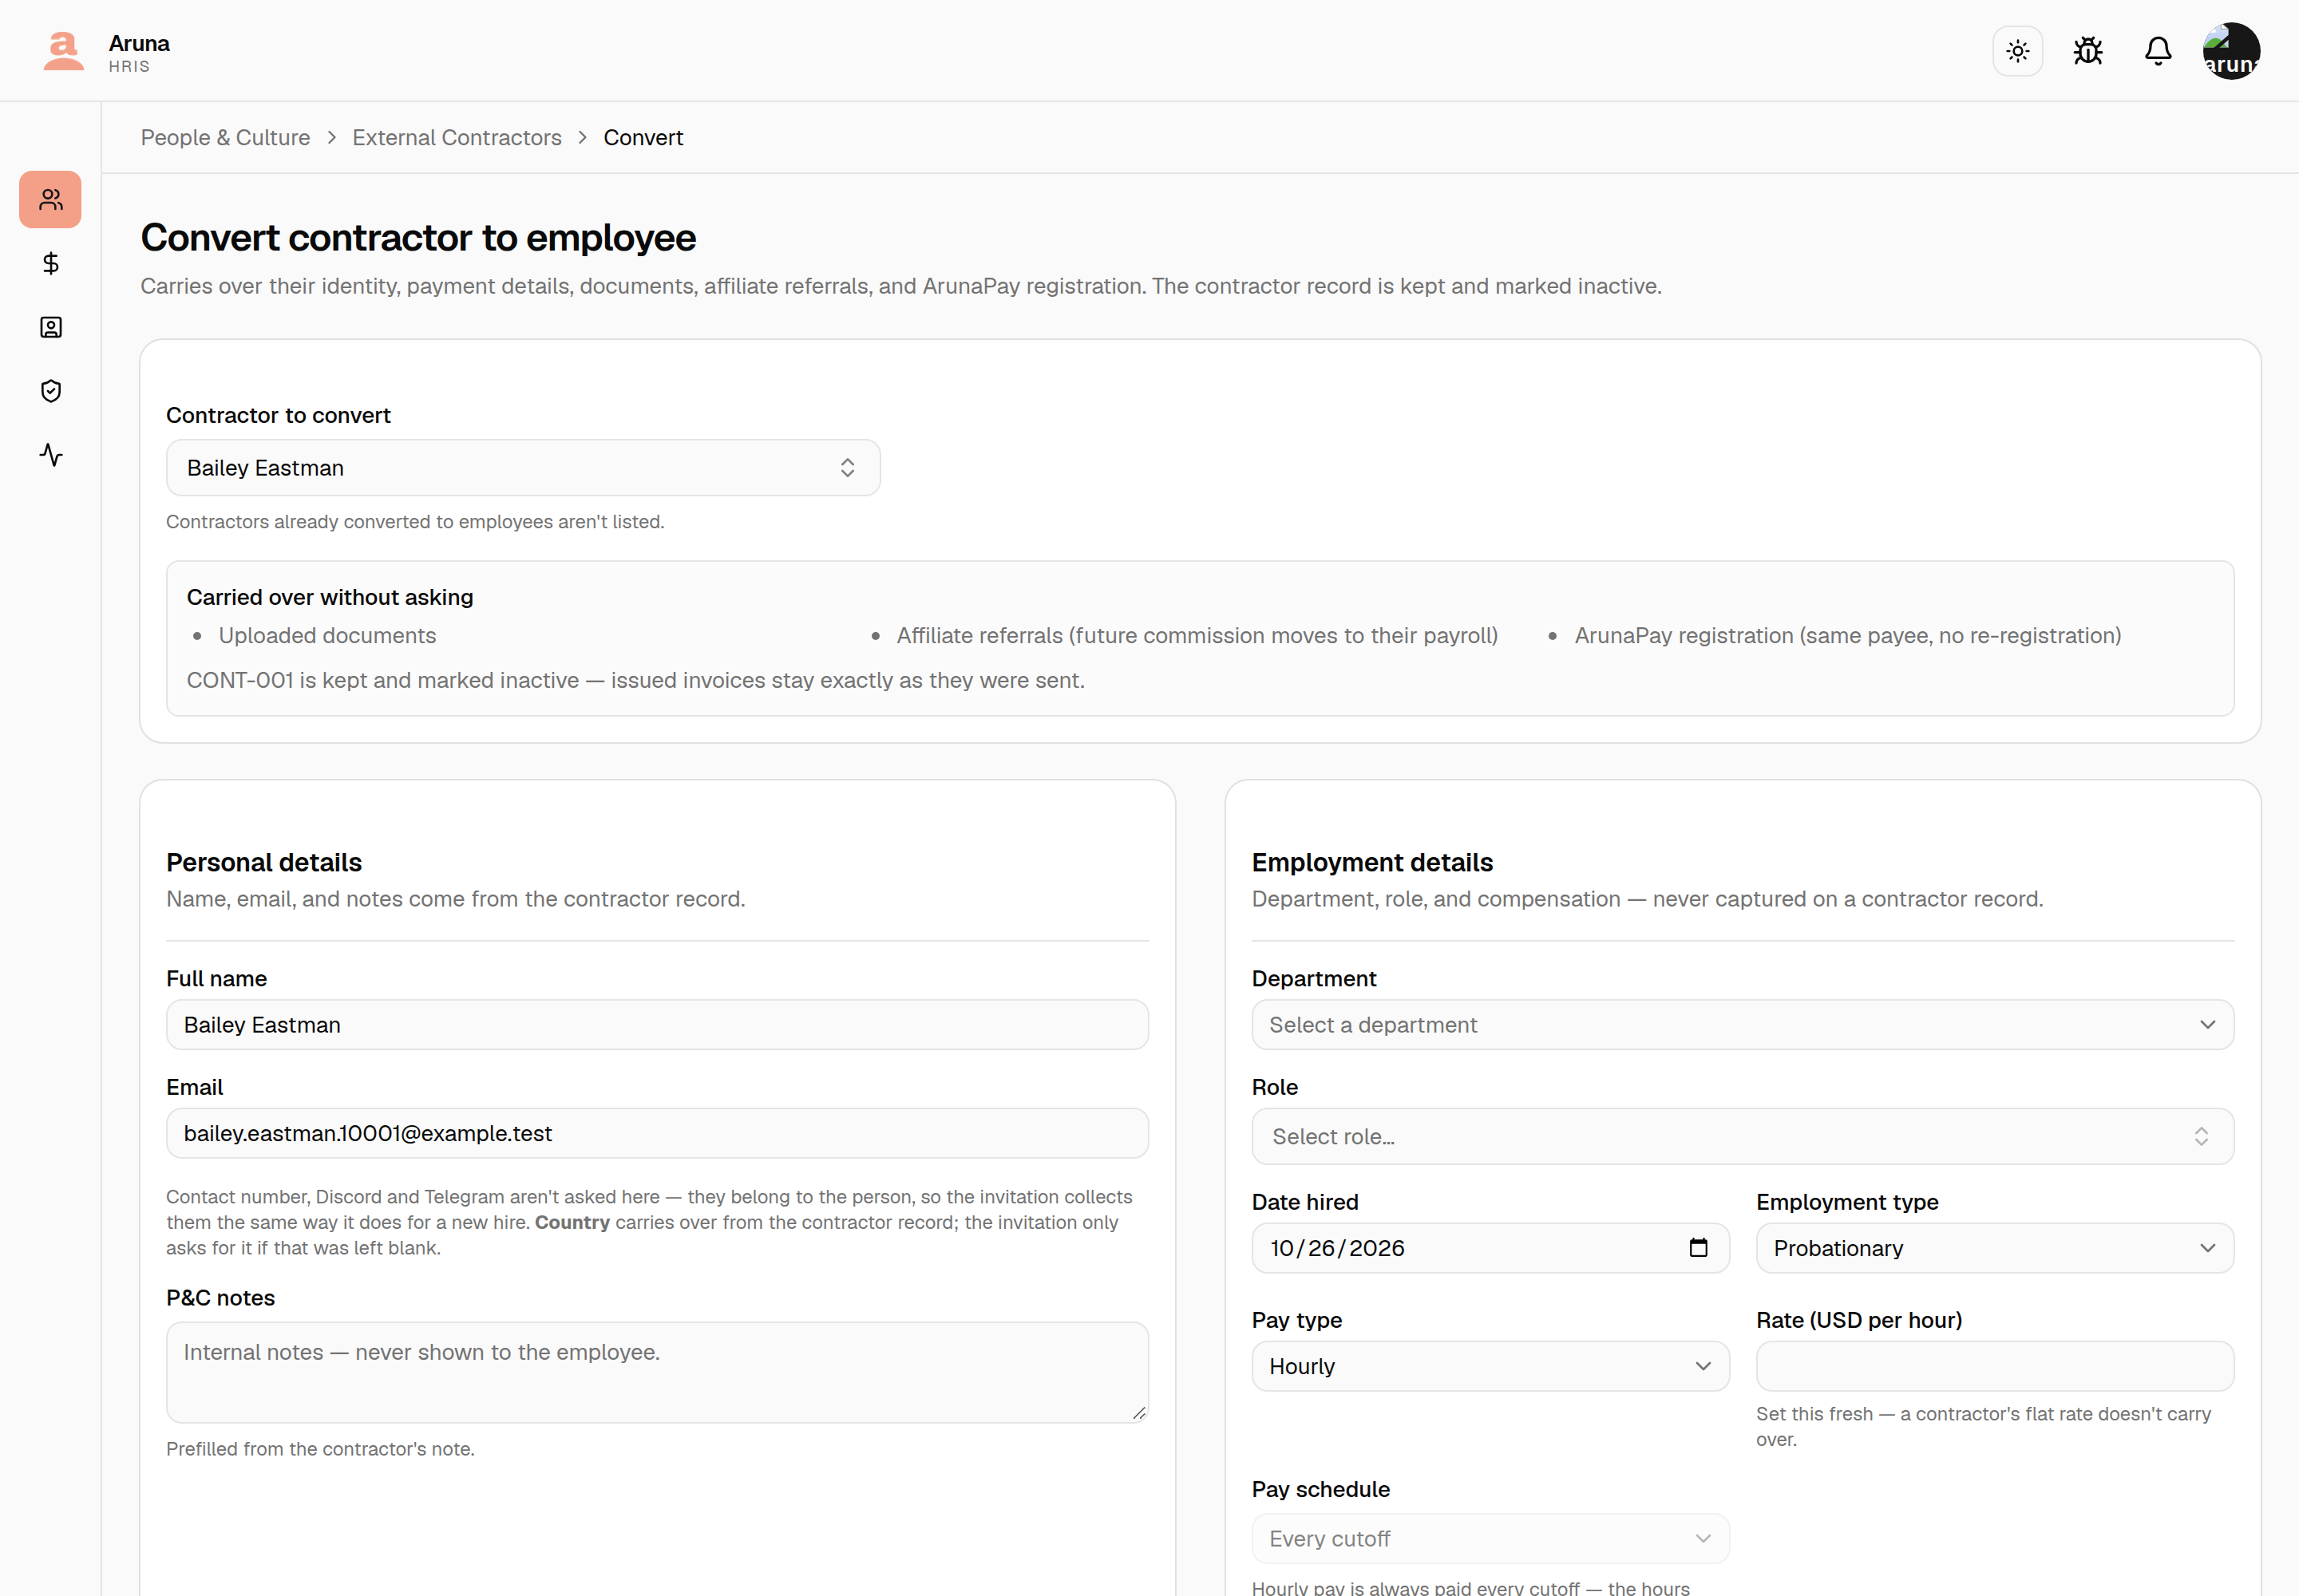Viewport: 2299px width, 1596px height.
Task: Expand the Employment type dropdown
Action: click(1995, 1248)
